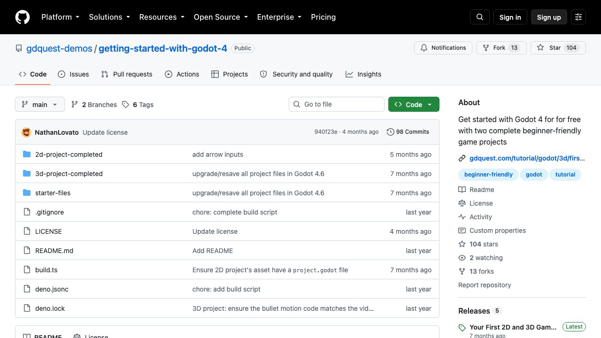Click the tag icon beside 6 Tags

click(125, 105)
